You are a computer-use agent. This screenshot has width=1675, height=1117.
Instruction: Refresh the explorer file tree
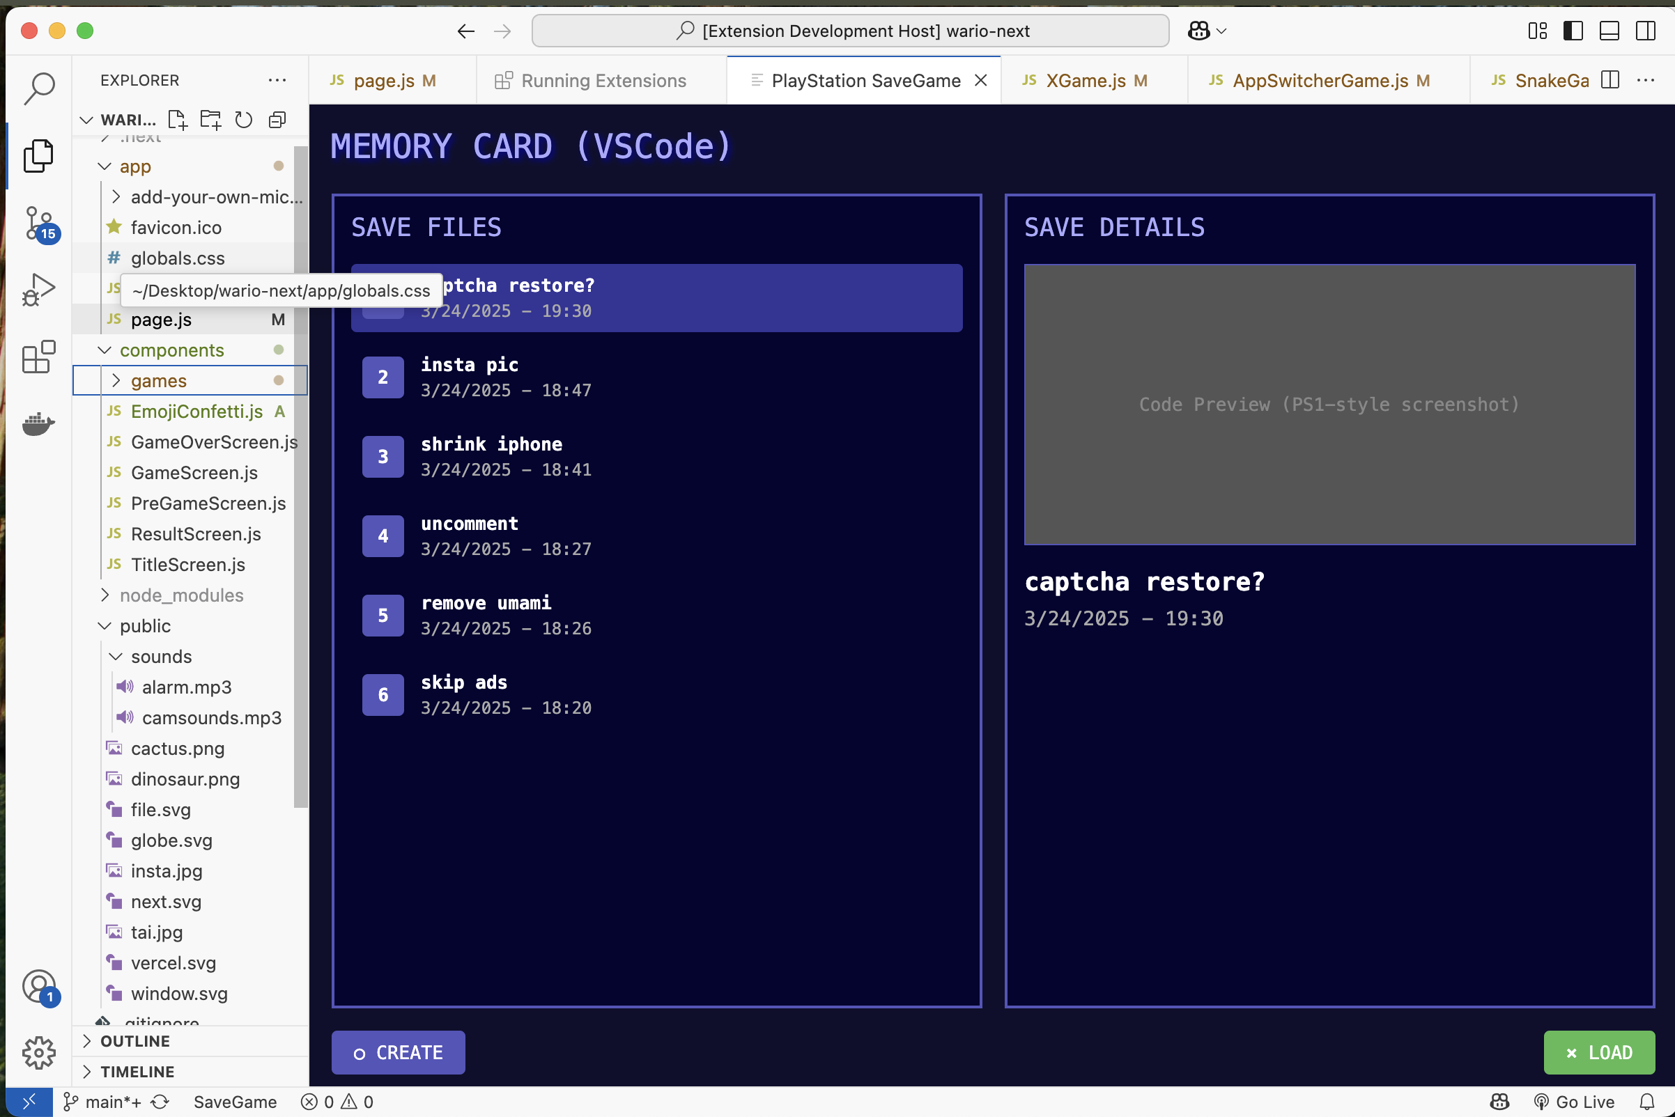[244, 120]
